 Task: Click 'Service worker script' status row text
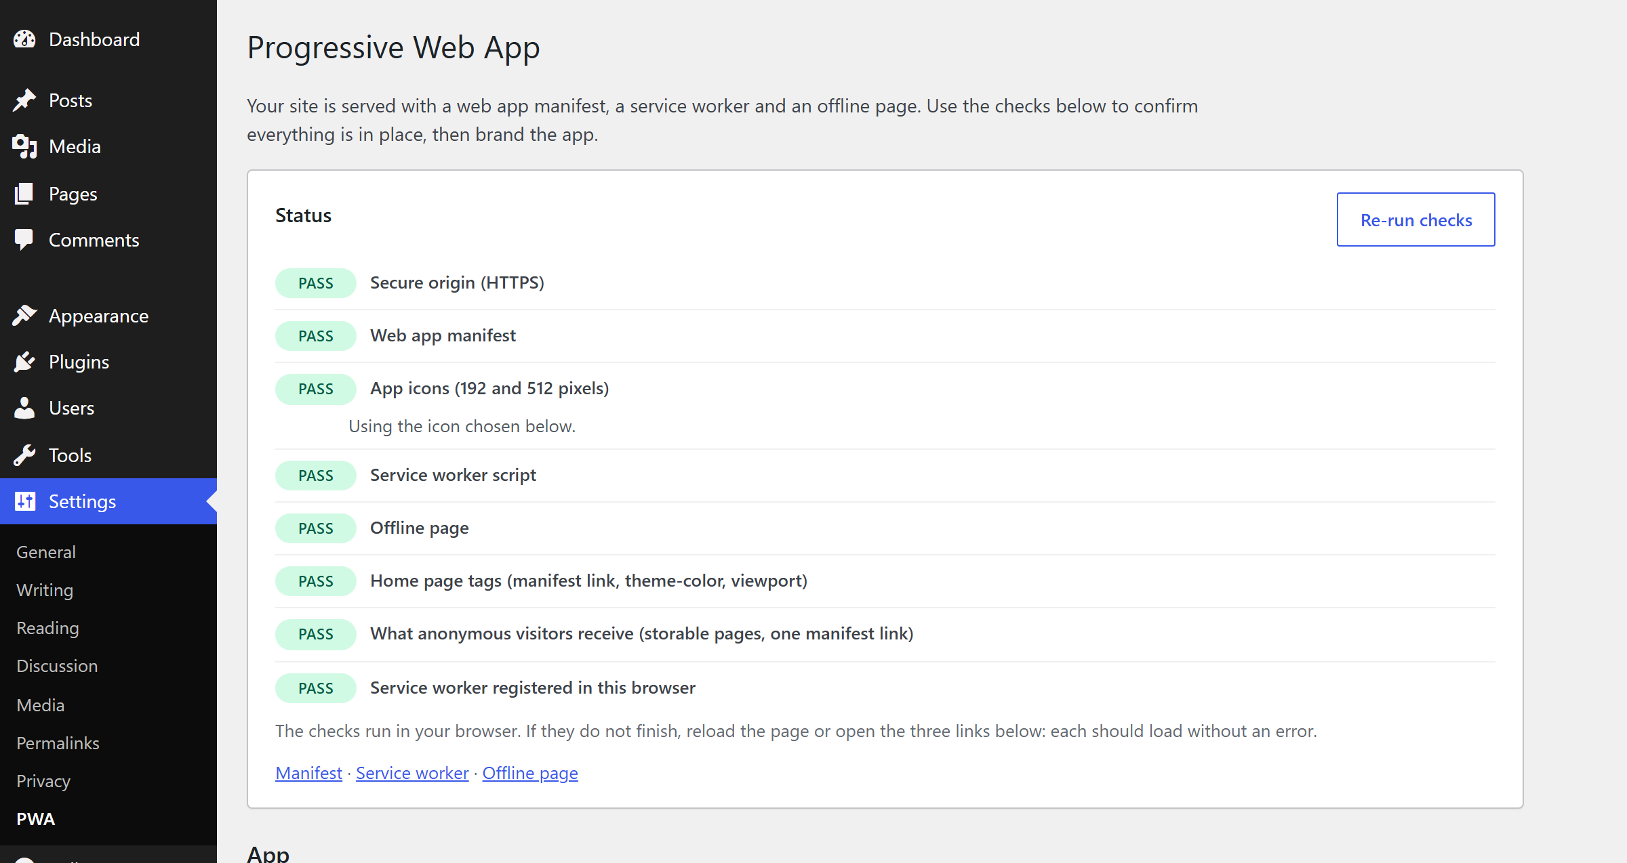tap(453, 475)
